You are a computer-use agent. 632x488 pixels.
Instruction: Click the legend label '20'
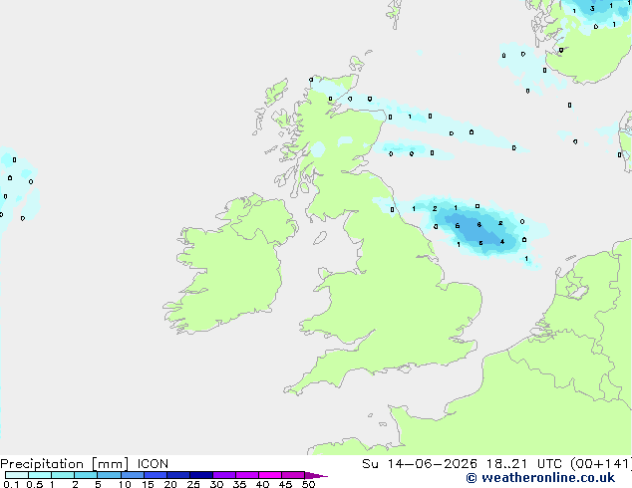[170, 484]
